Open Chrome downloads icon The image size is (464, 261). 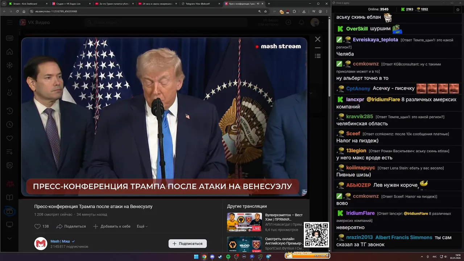pos(304,11)
